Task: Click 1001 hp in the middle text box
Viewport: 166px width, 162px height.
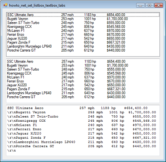Action: click(90, 65)
